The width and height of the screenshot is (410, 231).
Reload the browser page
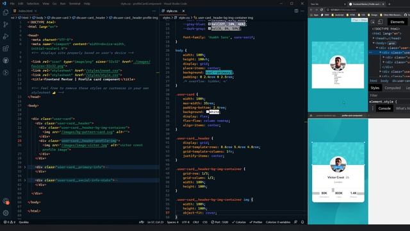pyautogui.click(x=322, y=10)
